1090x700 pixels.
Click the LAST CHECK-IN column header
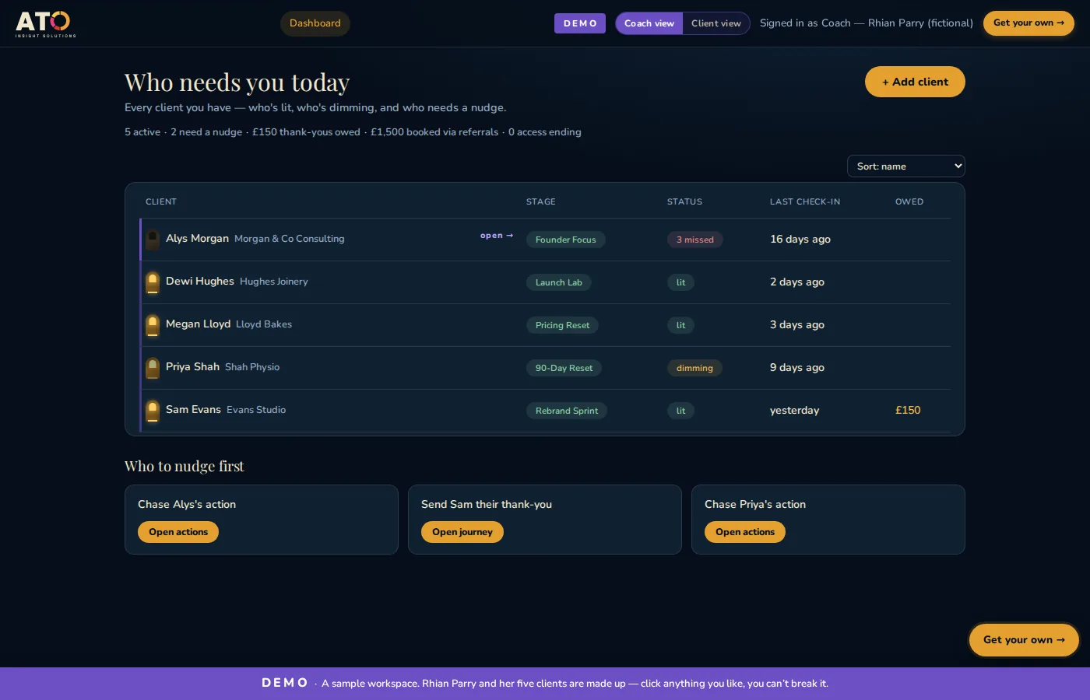(x=805, y=201)
